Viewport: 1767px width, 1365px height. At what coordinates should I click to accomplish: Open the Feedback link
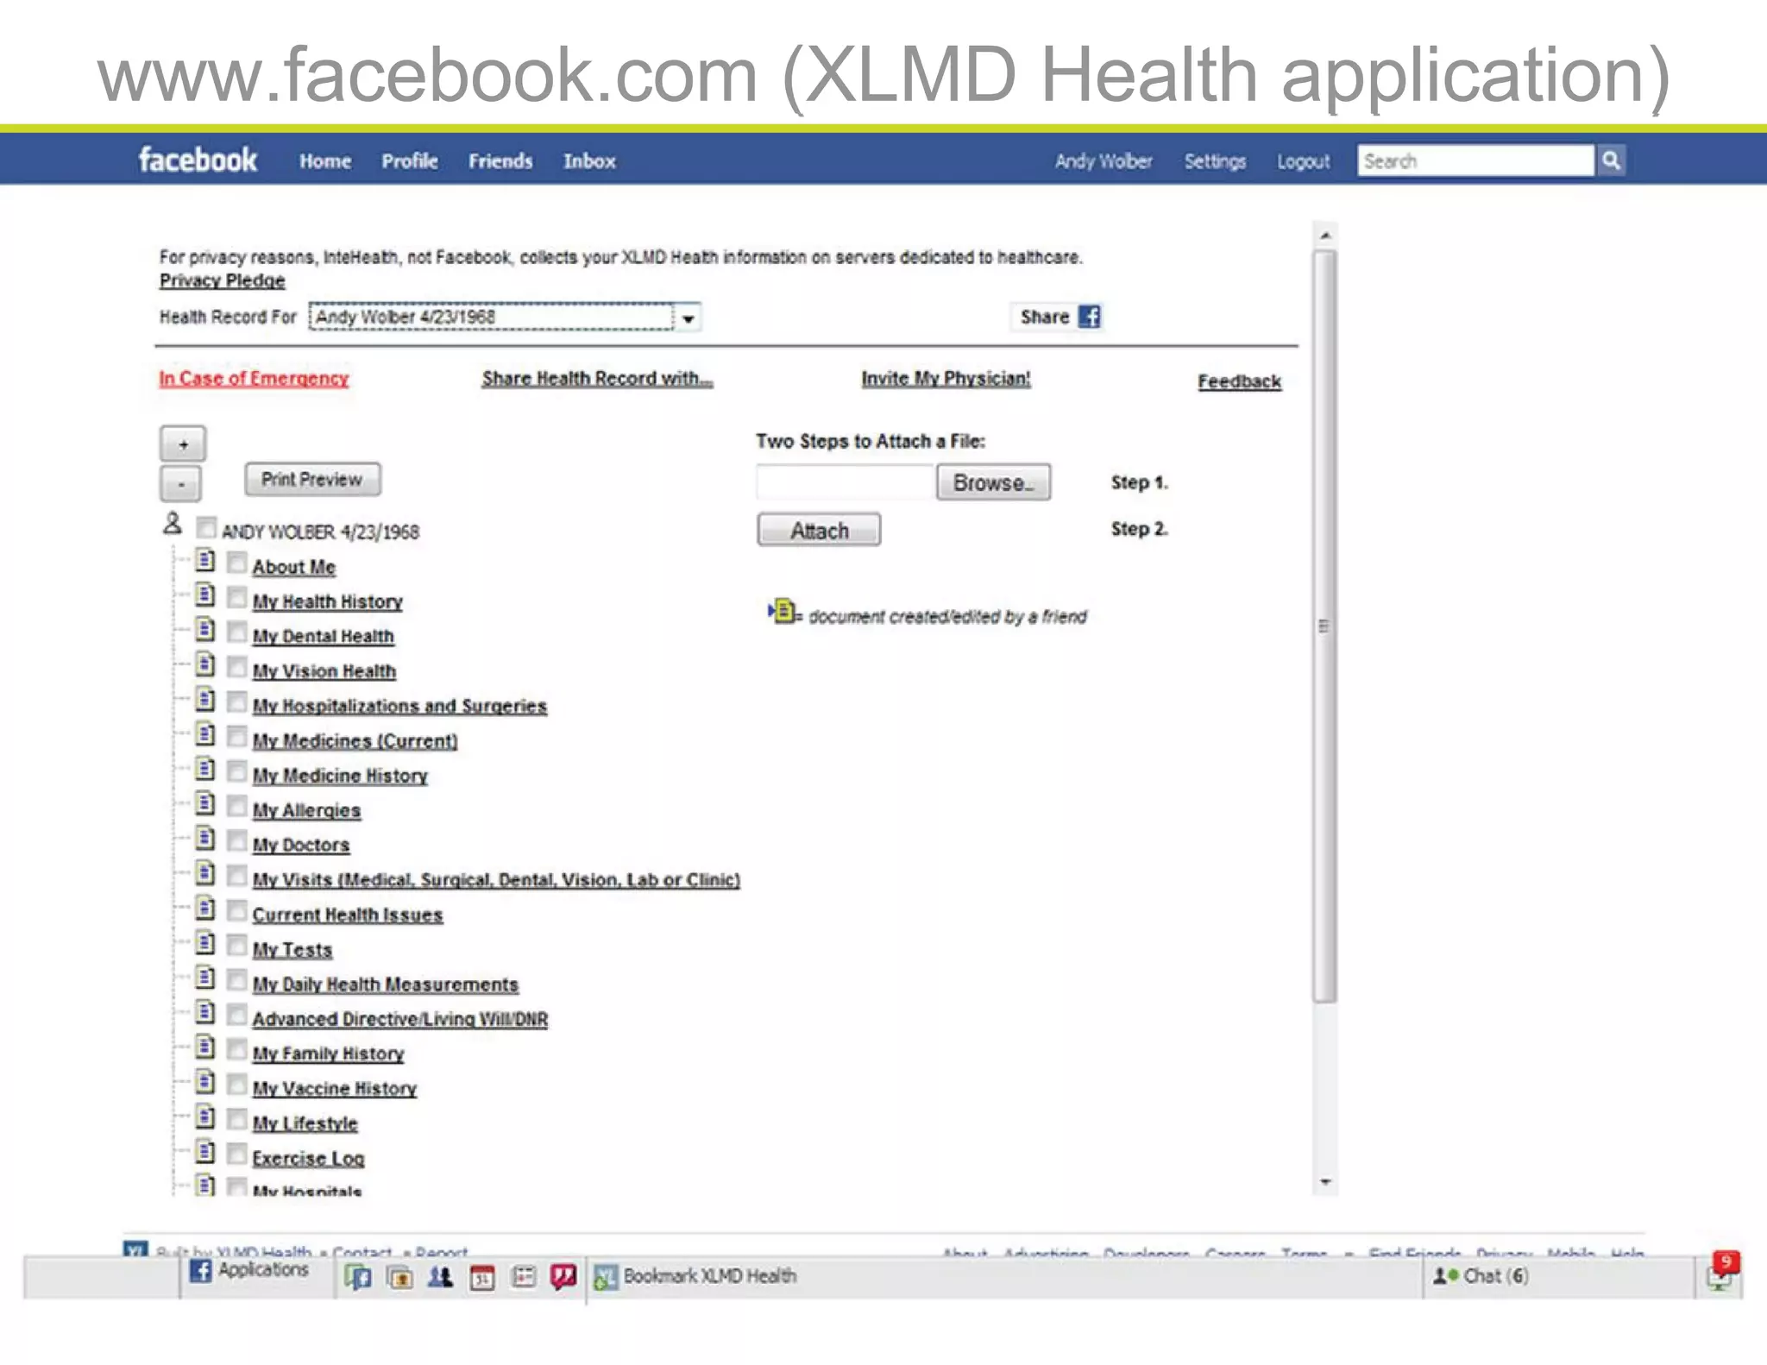click(1239, 381)
